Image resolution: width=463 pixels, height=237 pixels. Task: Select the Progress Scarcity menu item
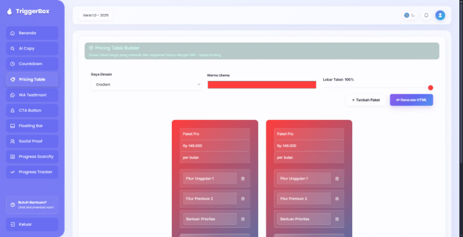tap(32, 157)
